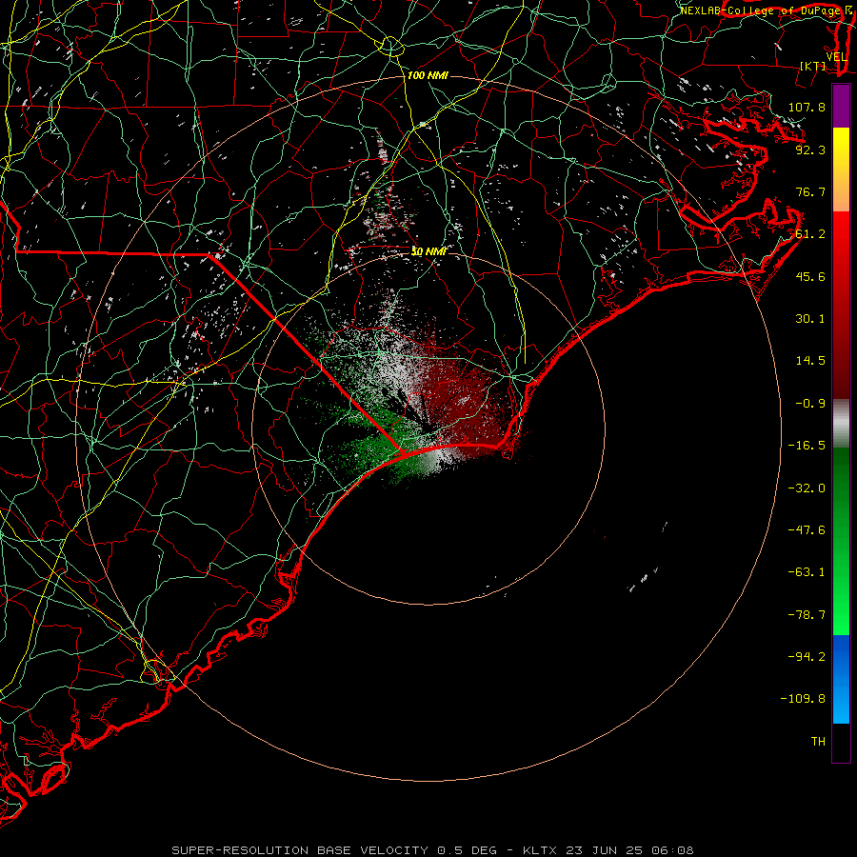
Task: Pick the black TH segment of color bar
Action: [x=841, y=742]
